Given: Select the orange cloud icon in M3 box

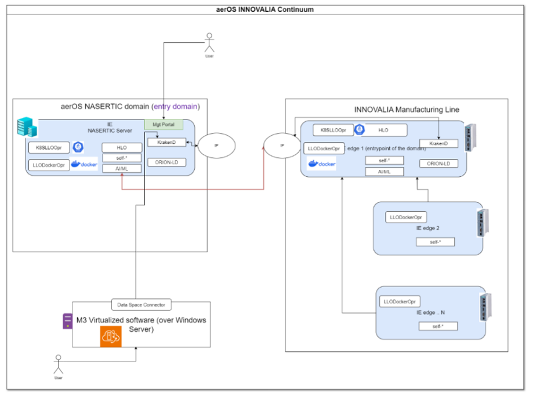Looking at the screenshot, I should (110, 336).
